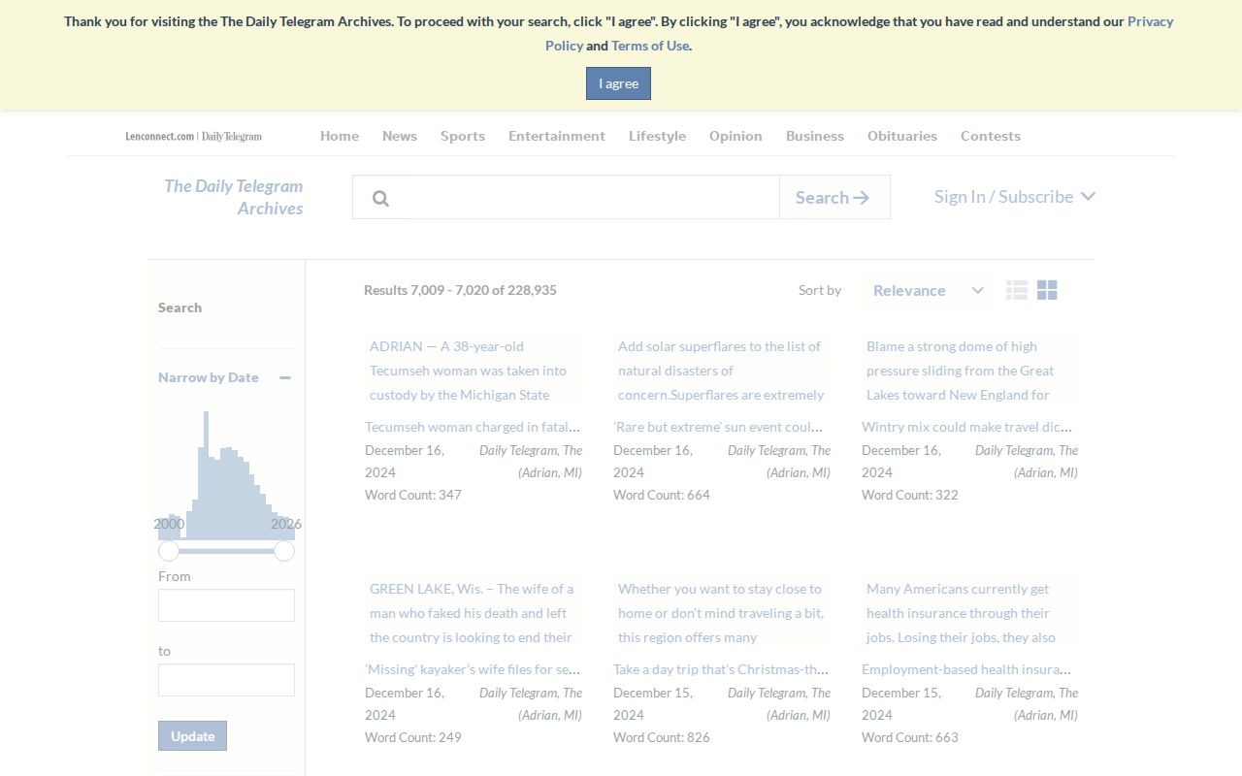Click the Lenconnect.com Daily Telegram logo
The height and width of the screenshot is (776, 1242).
click(194, 136)
